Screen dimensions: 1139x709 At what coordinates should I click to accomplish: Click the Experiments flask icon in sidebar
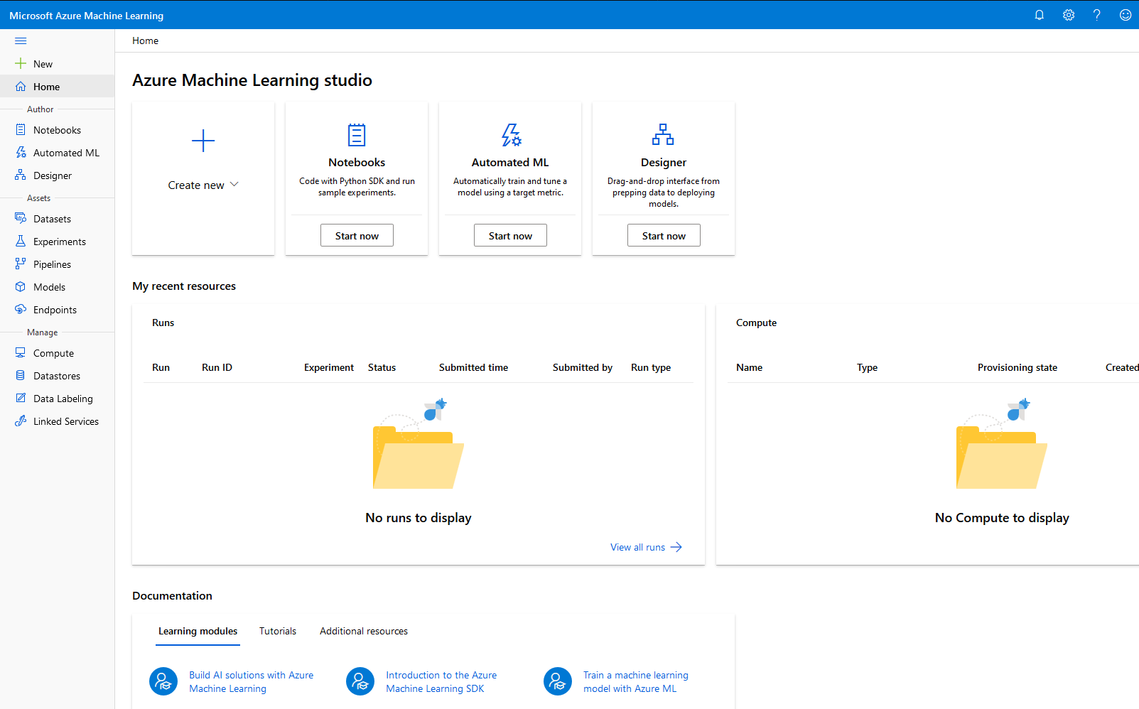[x=21, y=242]
